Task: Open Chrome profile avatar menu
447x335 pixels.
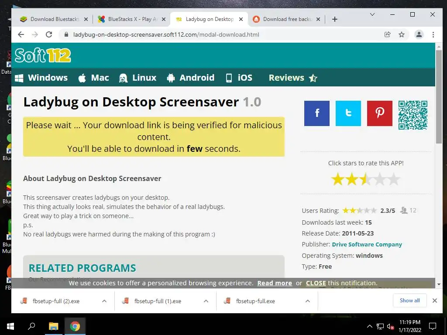Action: (x=419, y=34)
